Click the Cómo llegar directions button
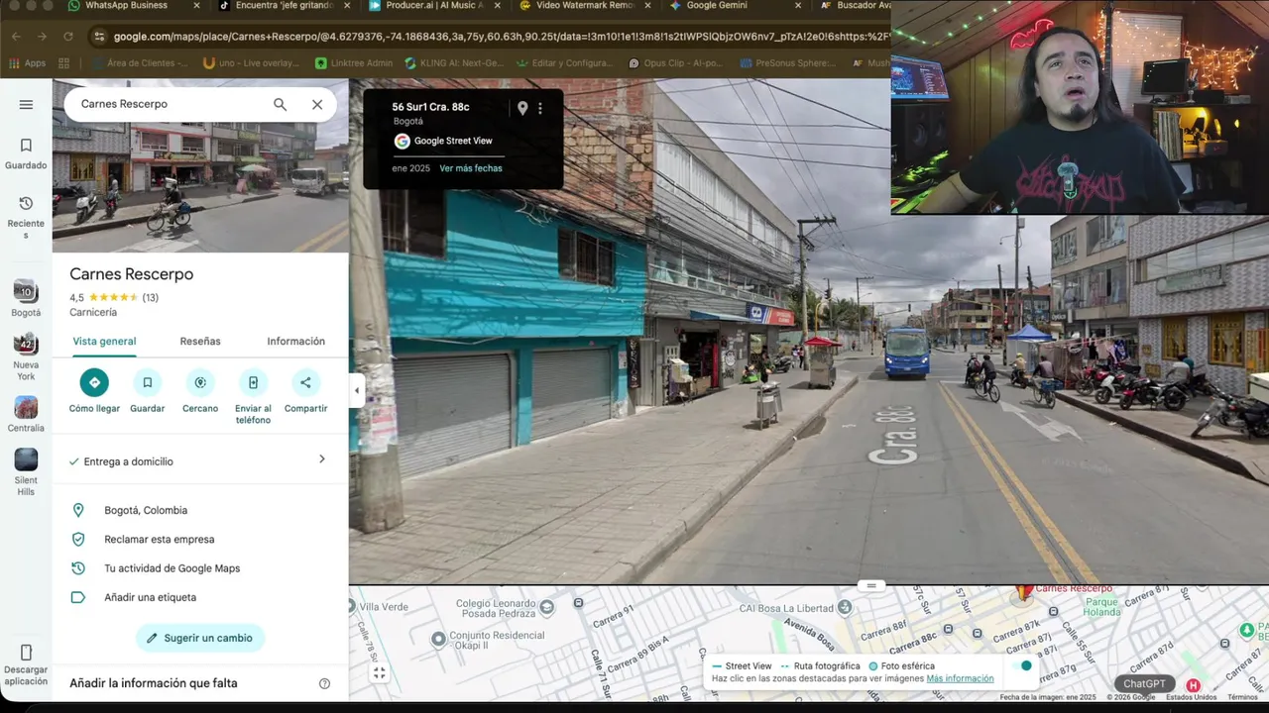The height and width of the screenshot is (713, 1269). tap(94, 382)
